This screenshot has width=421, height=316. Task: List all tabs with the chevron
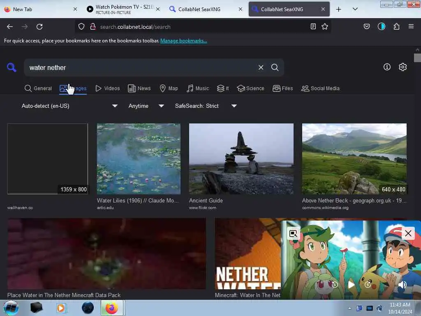[x=355, y=9]
